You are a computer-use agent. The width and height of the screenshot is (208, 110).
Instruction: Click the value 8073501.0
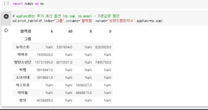[64, 62]
